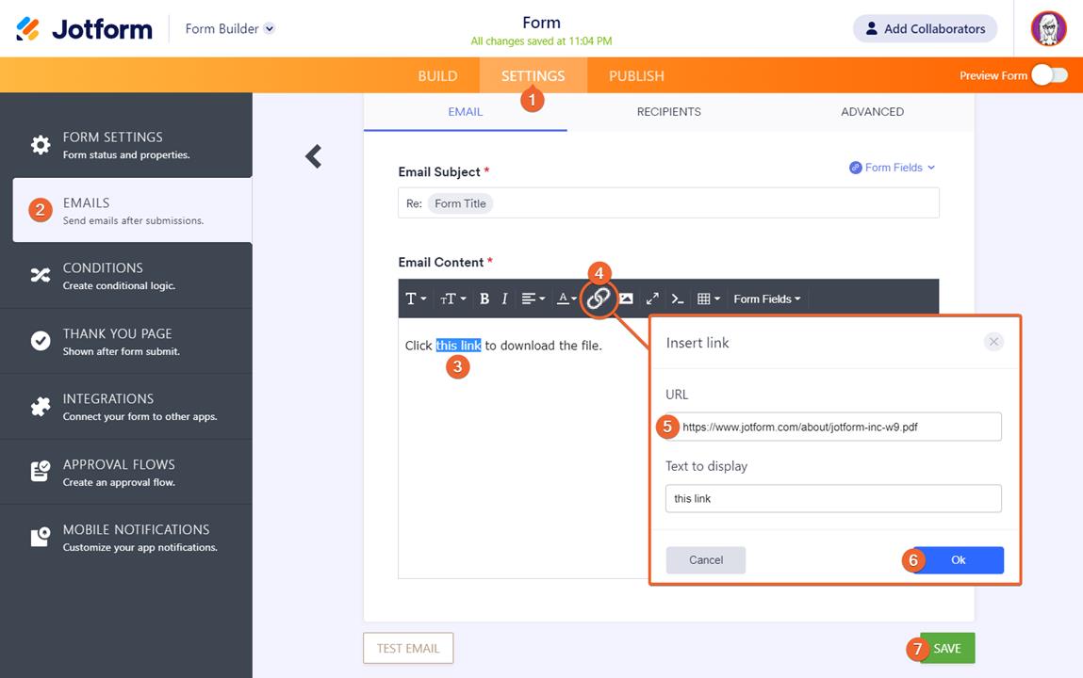Image resolution: width=1083 pixels, height=678 pixels.
Task: Click the TEST EMAIL button
Action: coord(408,649)
